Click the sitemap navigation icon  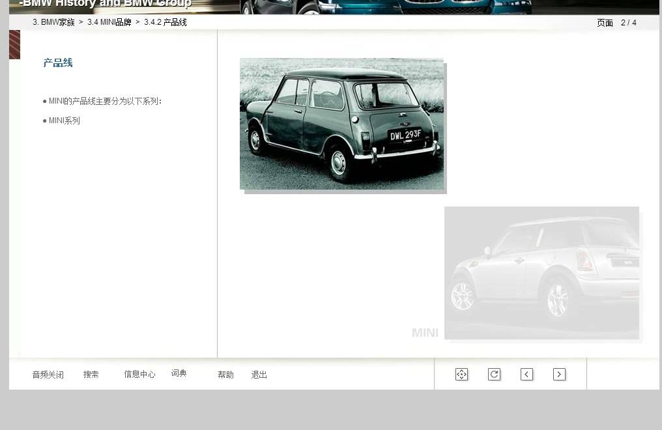[x=461, y=375]
